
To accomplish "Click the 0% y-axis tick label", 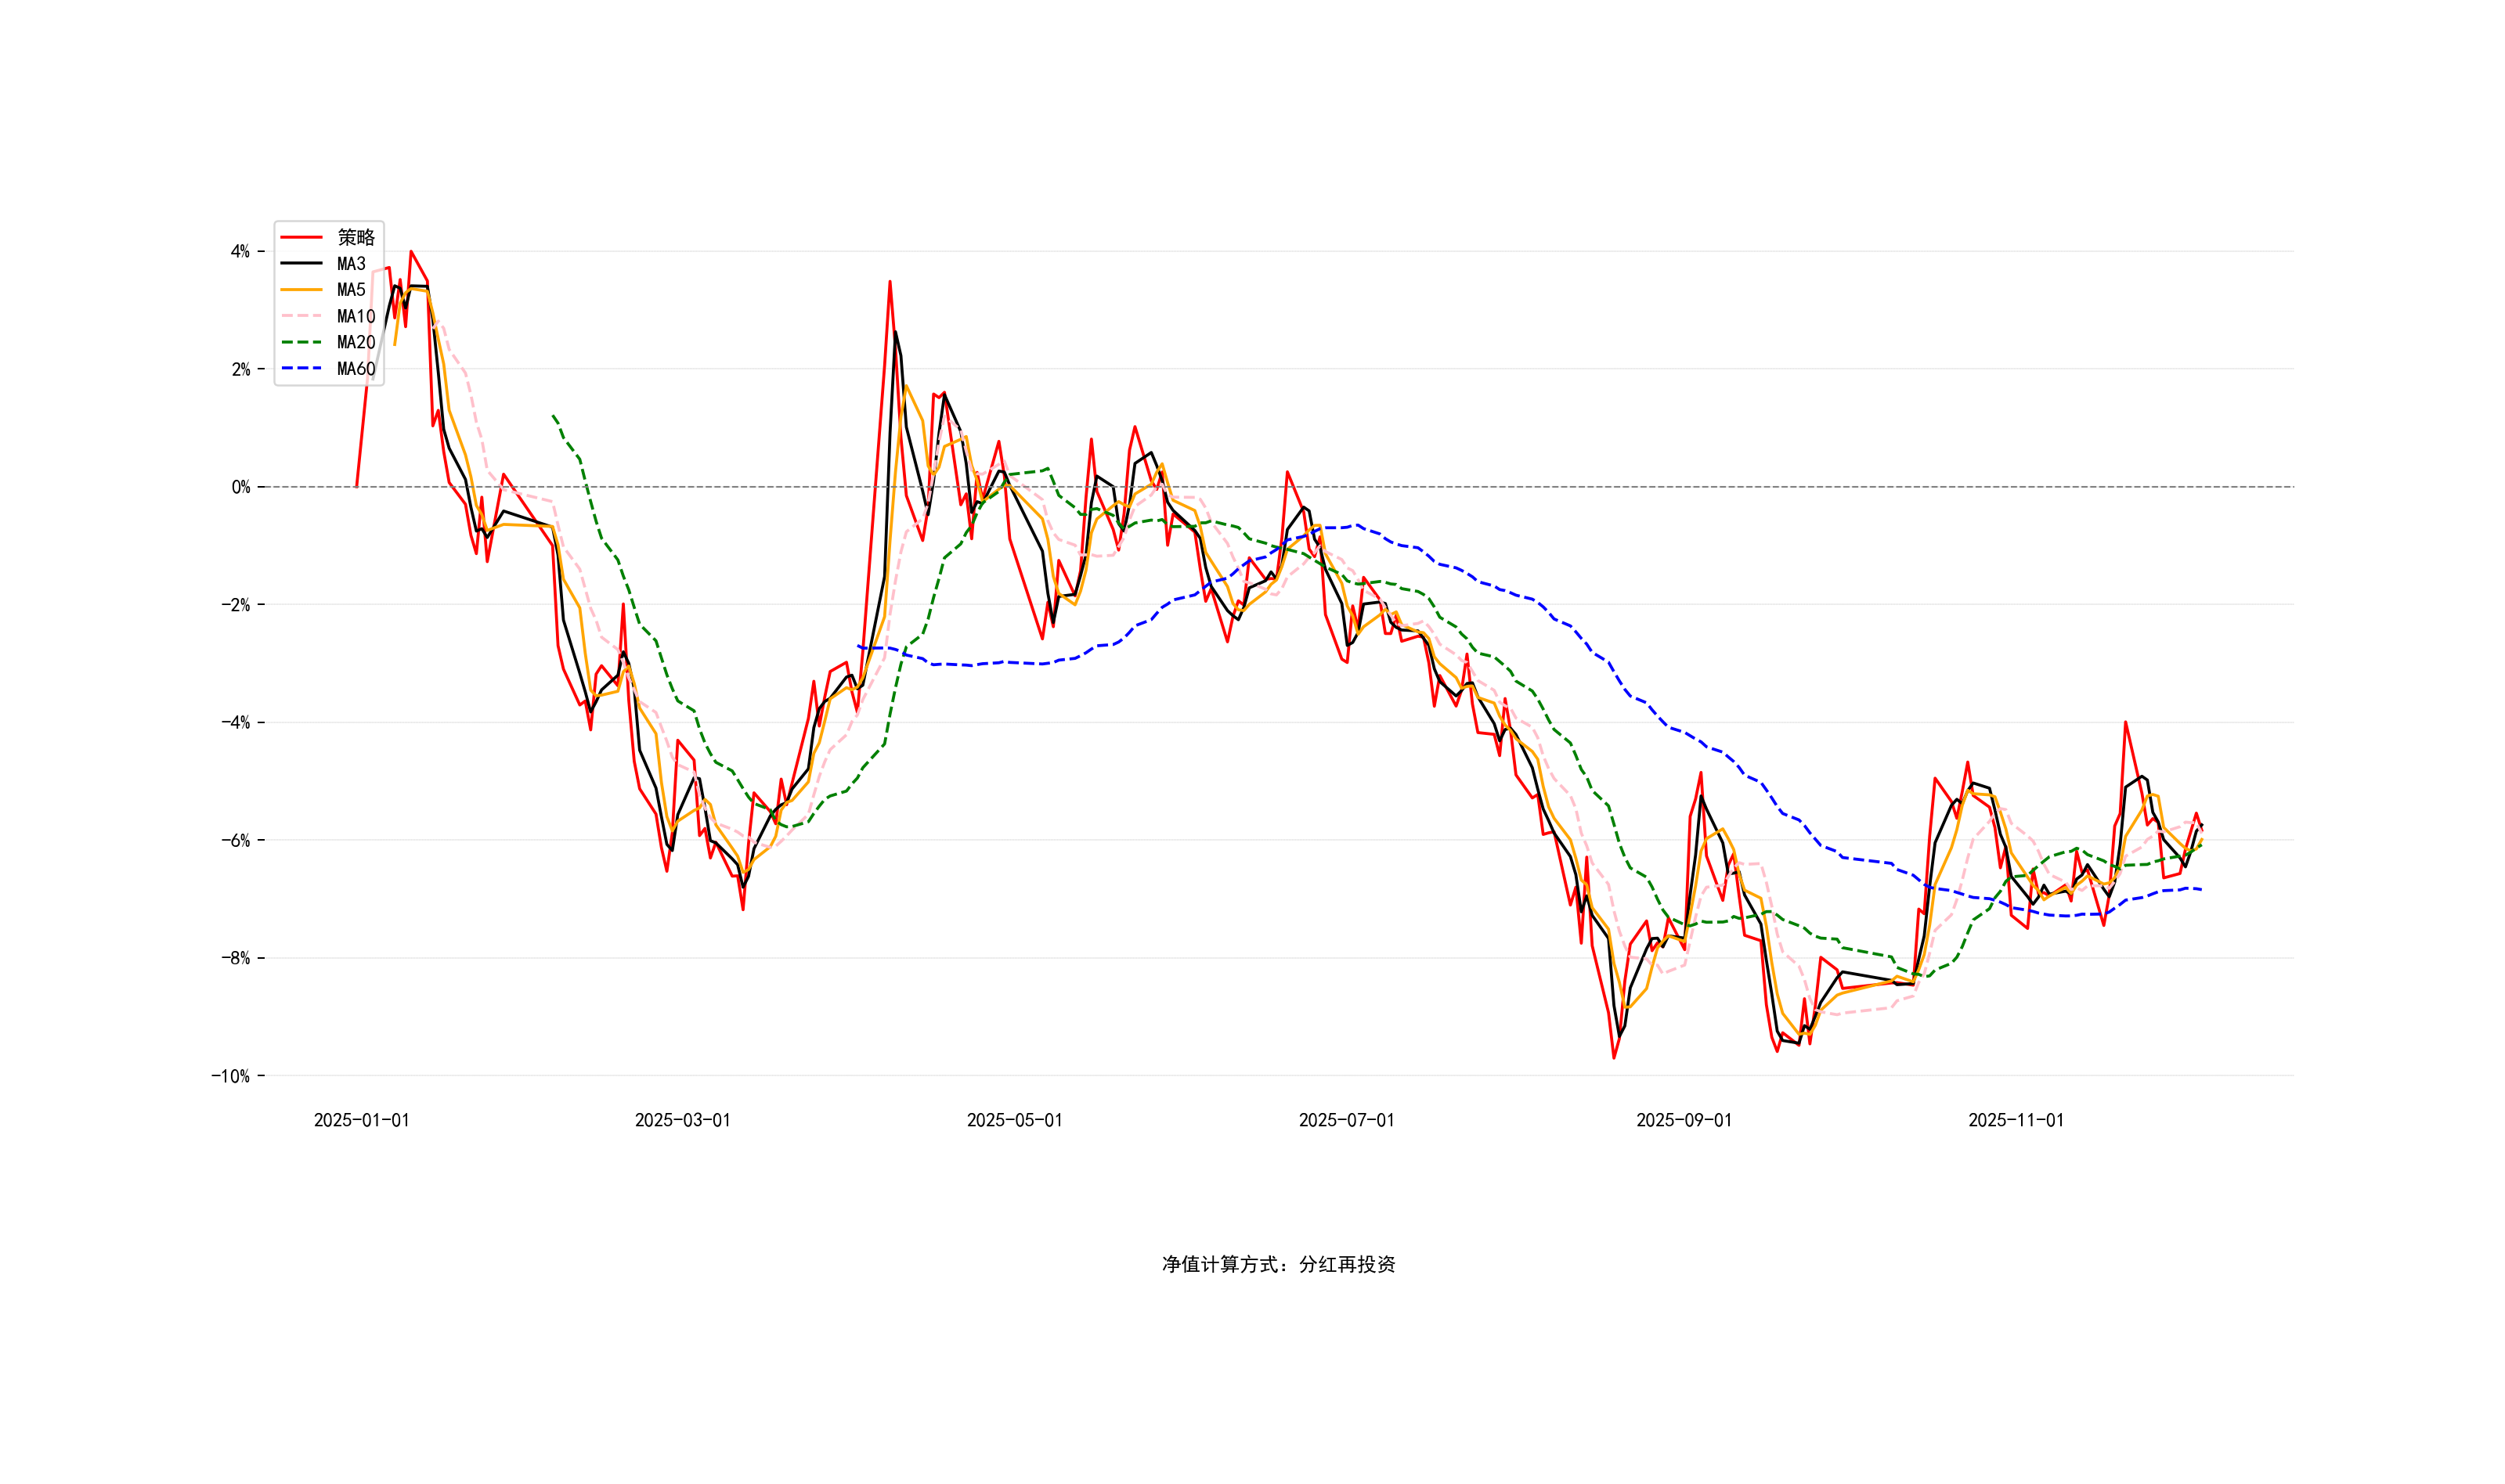I will pos(240,487).
